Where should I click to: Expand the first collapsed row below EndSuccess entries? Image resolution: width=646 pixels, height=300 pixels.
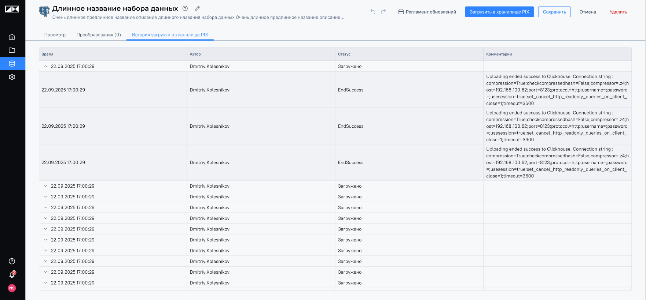point(45,186)
